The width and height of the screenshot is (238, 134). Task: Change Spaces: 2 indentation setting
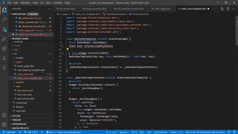pyautogui.click(x=124, y=132)
